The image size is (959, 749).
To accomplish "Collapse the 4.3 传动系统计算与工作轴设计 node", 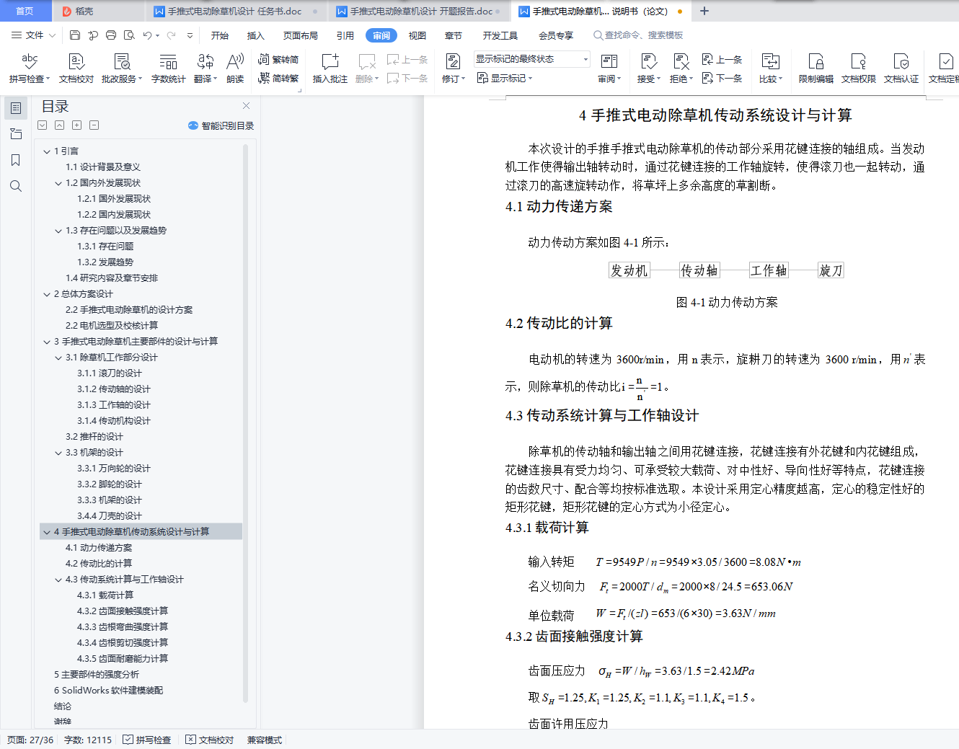I will point(58,580).
